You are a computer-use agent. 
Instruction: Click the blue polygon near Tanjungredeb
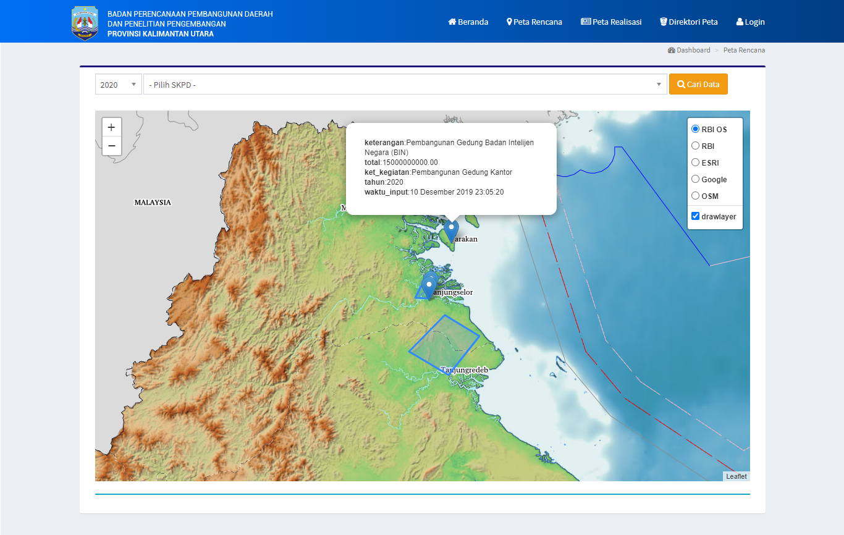point(444,345)
